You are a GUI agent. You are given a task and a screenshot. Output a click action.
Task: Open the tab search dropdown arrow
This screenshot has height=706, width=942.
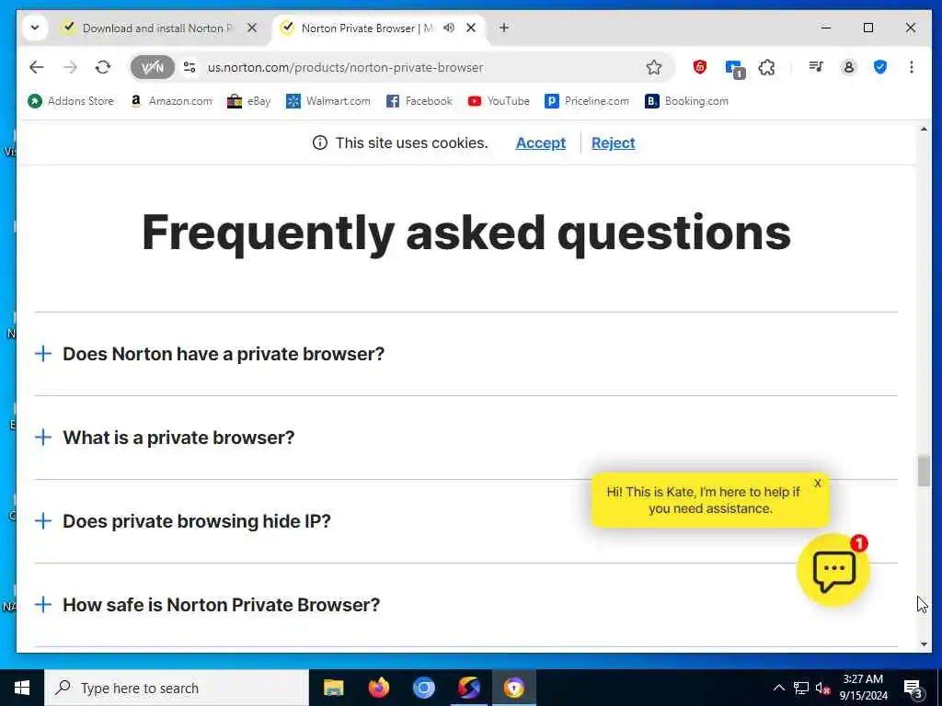click(x=35, y=28)
